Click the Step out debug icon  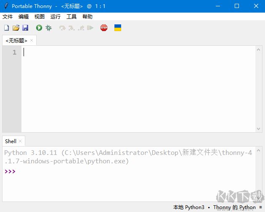tap(81, 28)
